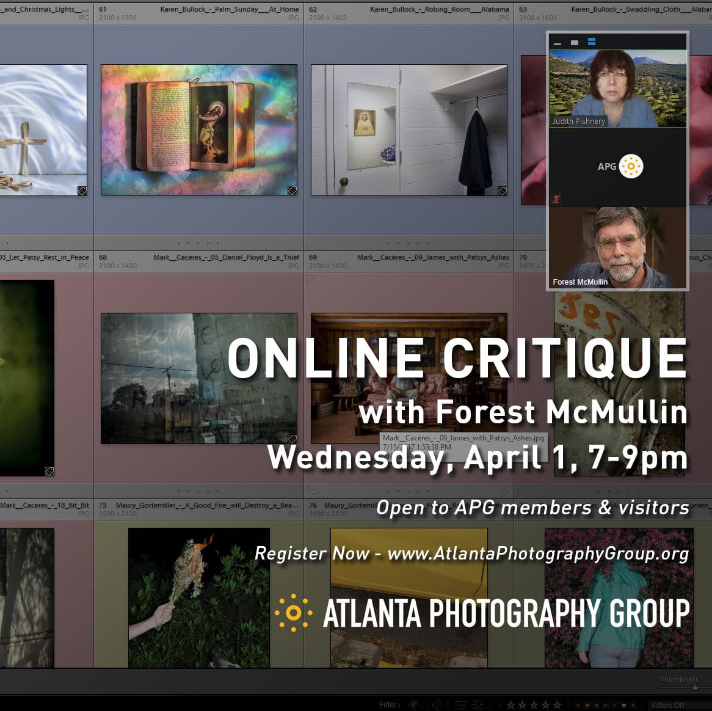Switch the Zoom window to gallery view
This screenshot has width=712, height=711.
pos(590,42)
